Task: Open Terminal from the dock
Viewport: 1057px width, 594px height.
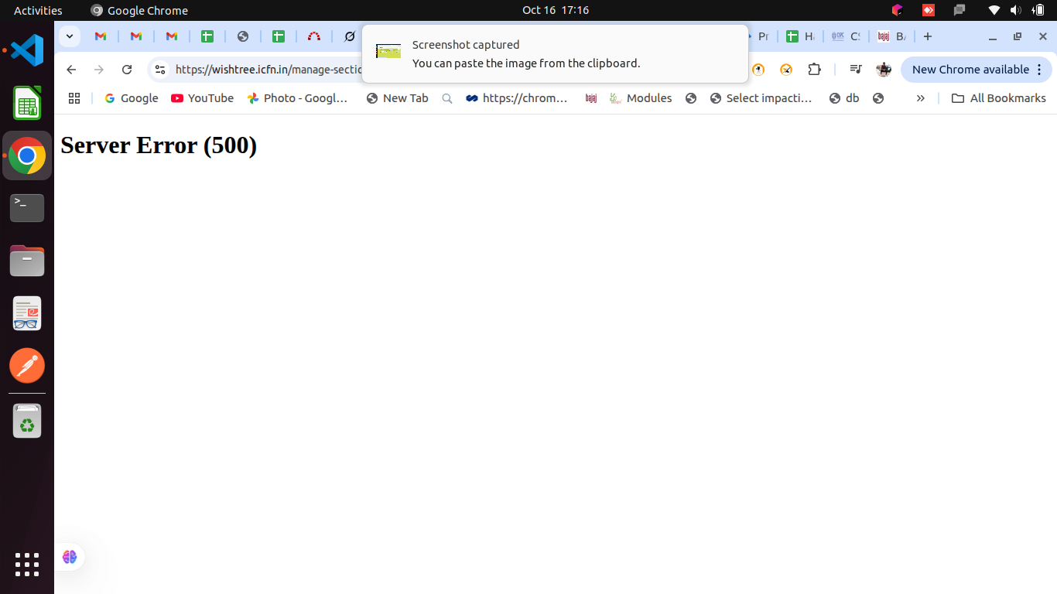Action: pos(27,208)
